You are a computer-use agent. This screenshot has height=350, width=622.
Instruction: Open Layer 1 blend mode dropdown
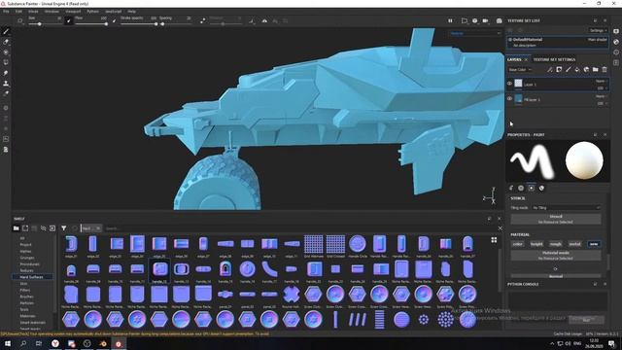(x=602, y=82)
